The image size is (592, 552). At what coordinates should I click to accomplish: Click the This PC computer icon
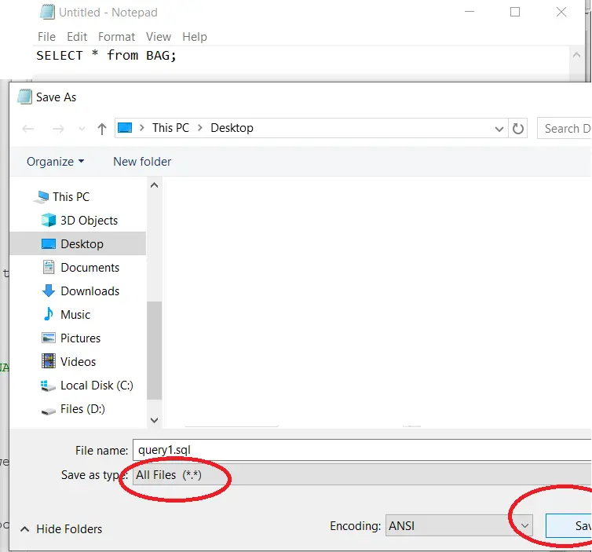coord(41,197)
